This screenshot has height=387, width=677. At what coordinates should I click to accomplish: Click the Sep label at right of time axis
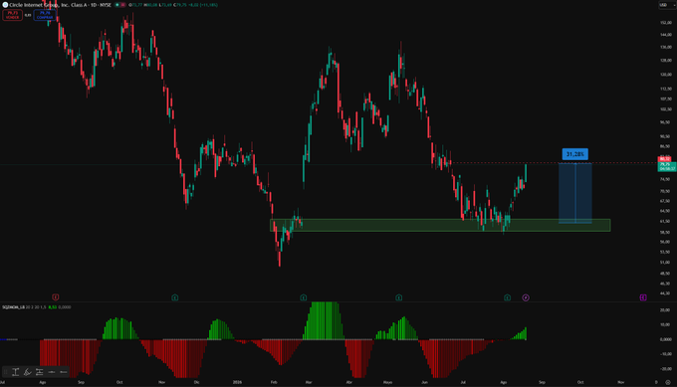click(x=542, y=382)
